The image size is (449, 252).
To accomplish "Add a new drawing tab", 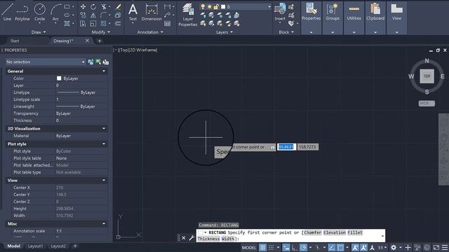I will coord(100,41).
